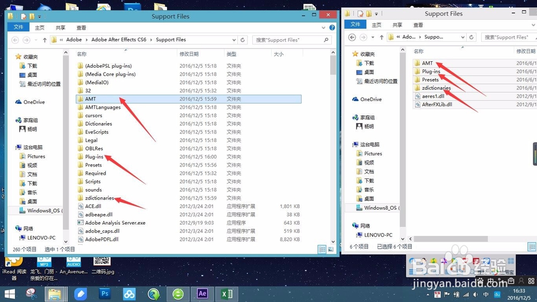The width and height of the screenshot is (537, 302).
Task: Sort by 大小 column in left window
Action: tap(279, 54)
